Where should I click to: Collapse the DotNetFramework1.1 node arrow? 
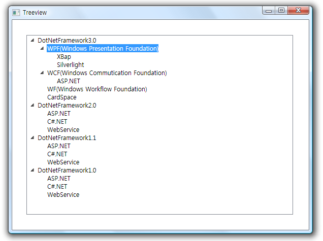tap(33, 137)
